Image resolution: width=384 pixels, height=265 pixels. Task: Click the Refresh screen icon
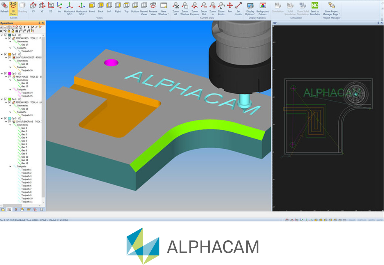coord(4,6)
